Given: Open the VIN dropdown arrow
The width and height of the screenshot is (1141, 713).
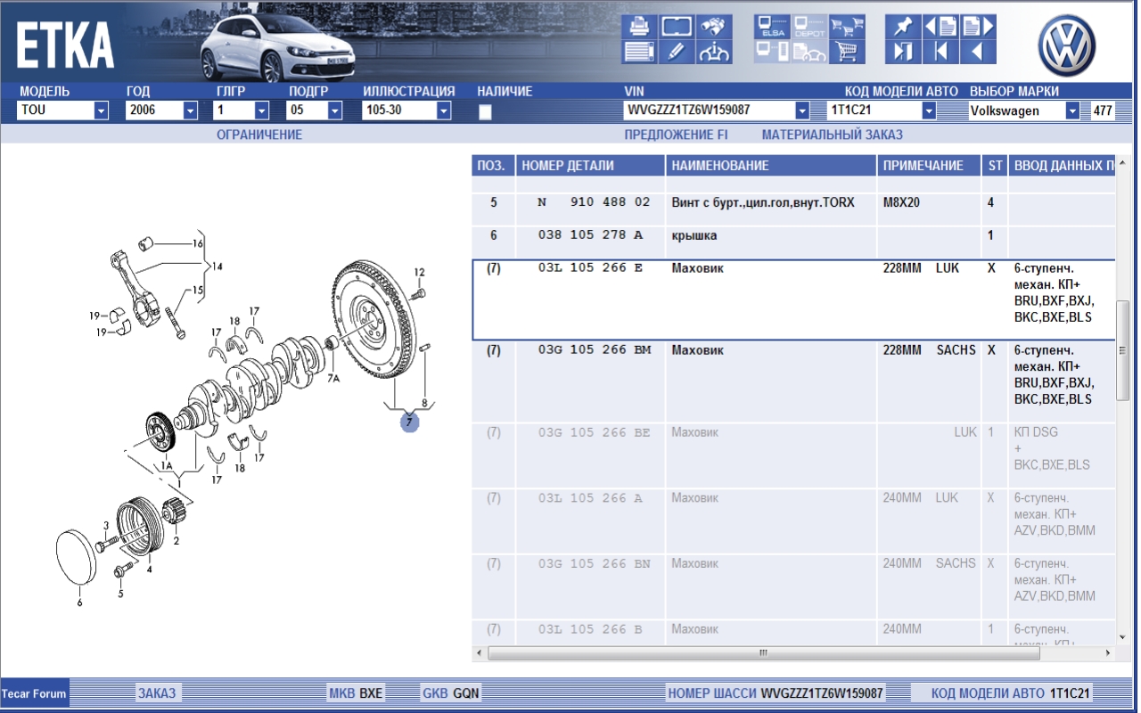Looking at the screenshot, I should (x=802, y=111).
